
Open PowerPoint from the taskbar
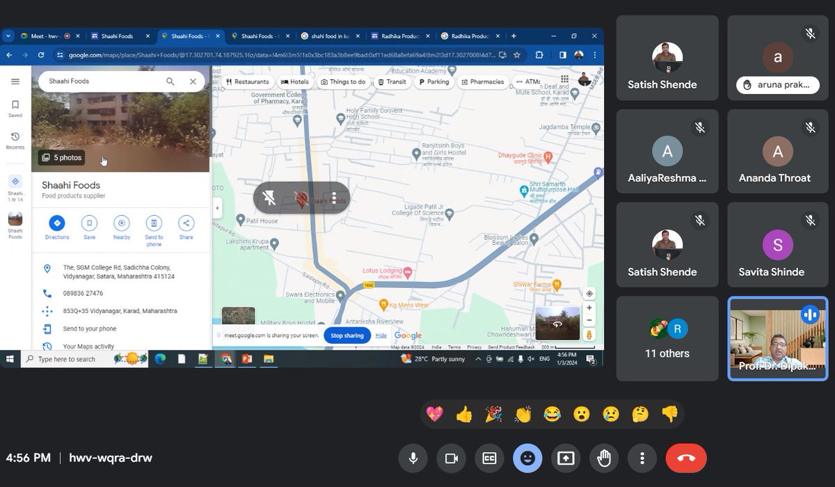point(246,359)
